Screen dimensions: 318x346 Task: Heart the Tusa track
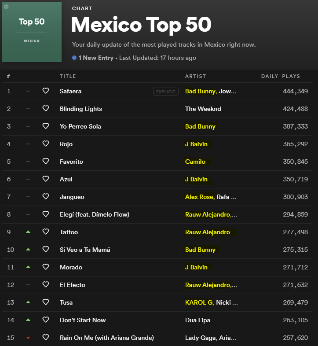[x=46, y=302]
